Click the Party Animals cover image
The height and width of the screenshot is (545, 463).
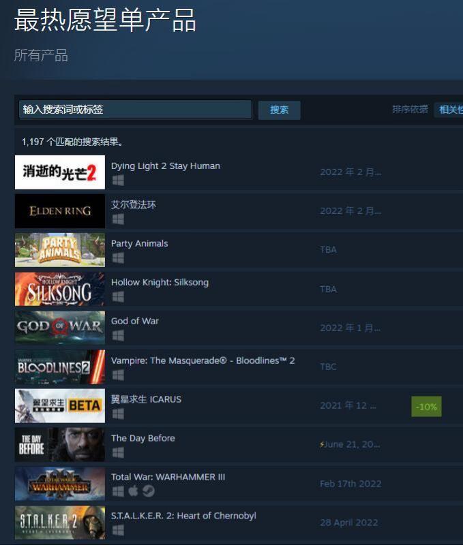60,250
